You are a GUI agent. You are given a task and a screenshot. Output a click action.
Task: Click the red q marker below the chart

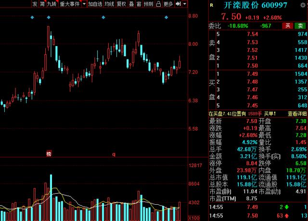pyautogui.click(x=114, y=154)
